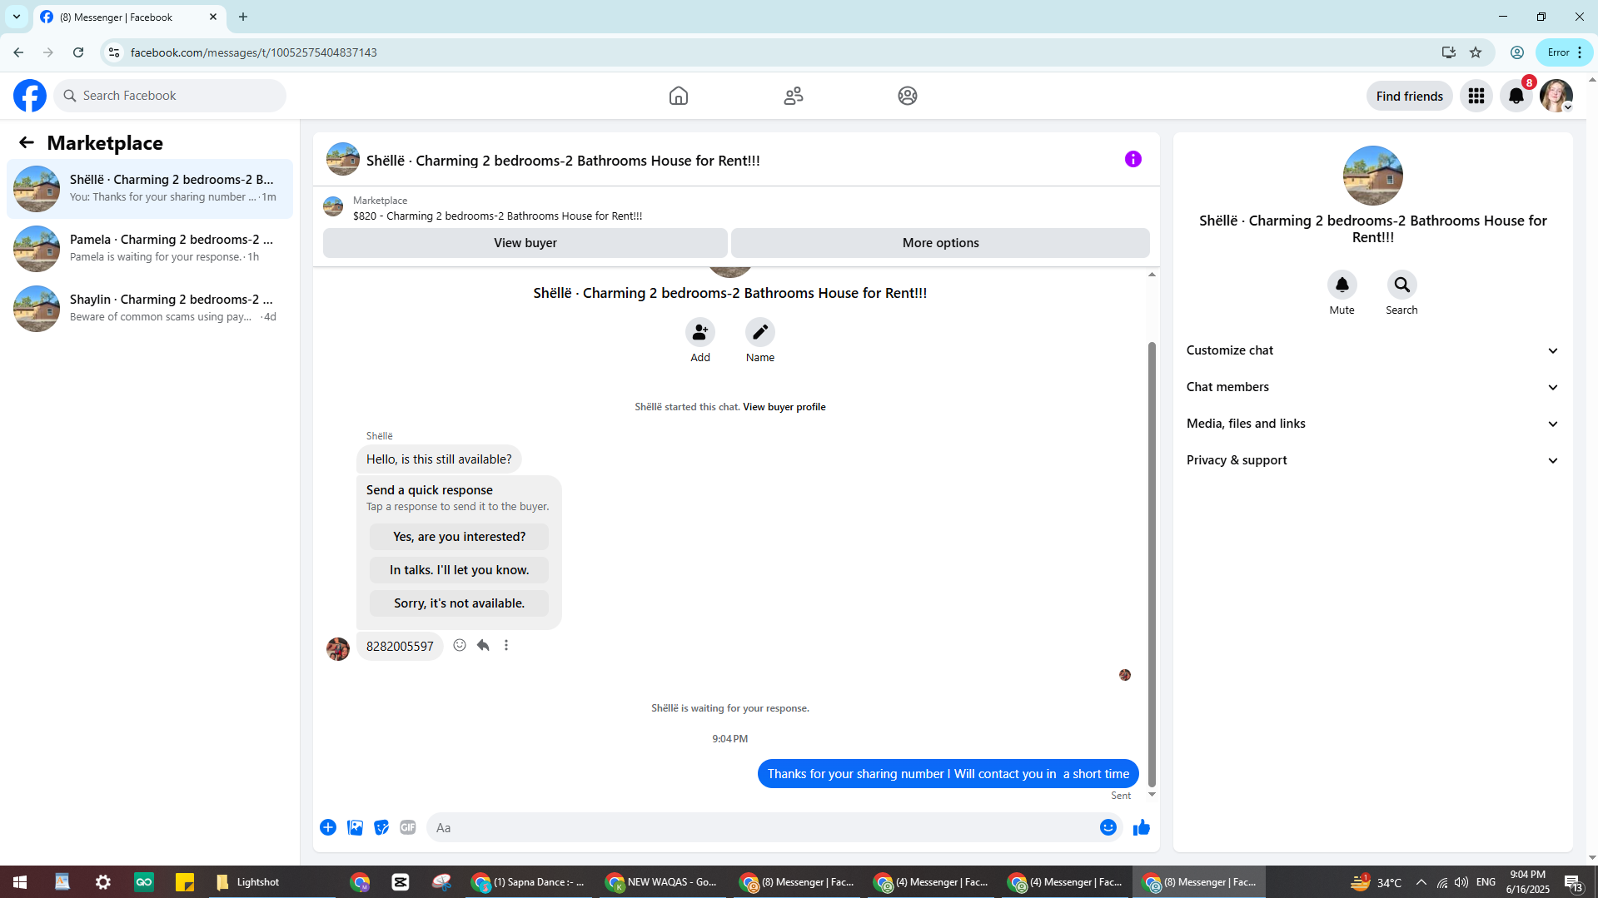
Task: Send quick response Yes, are you interested?
Action: click(460, 537)
